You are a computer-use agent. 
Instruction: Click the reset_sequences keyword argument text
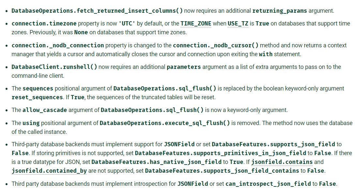[x=37, y=97]
